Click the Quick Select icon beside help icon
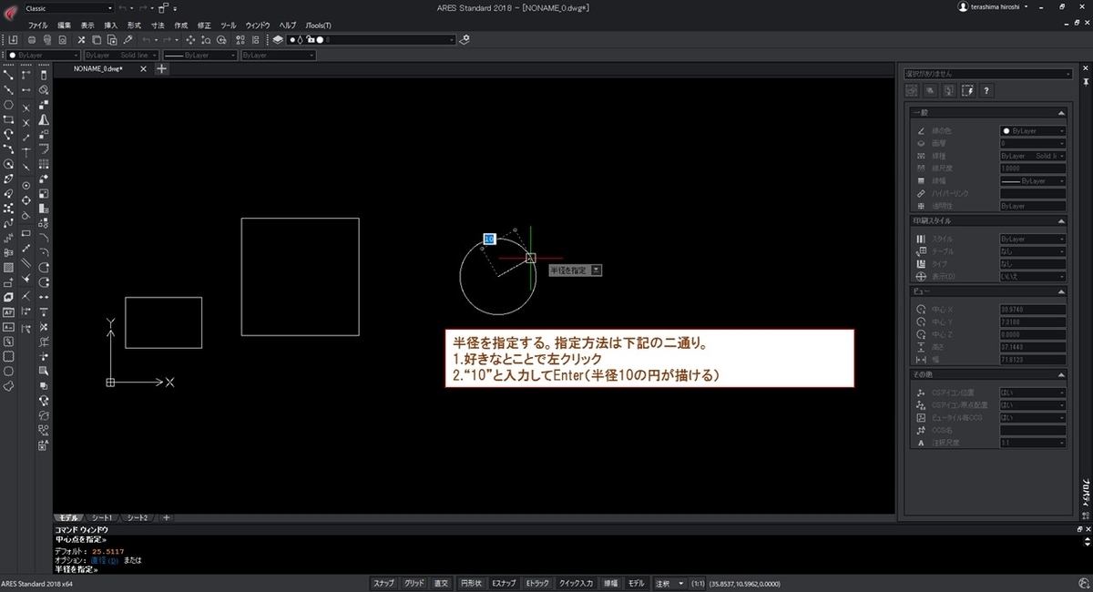The height and width of the screenshot is (592, 1093). [x=967, y=90]
